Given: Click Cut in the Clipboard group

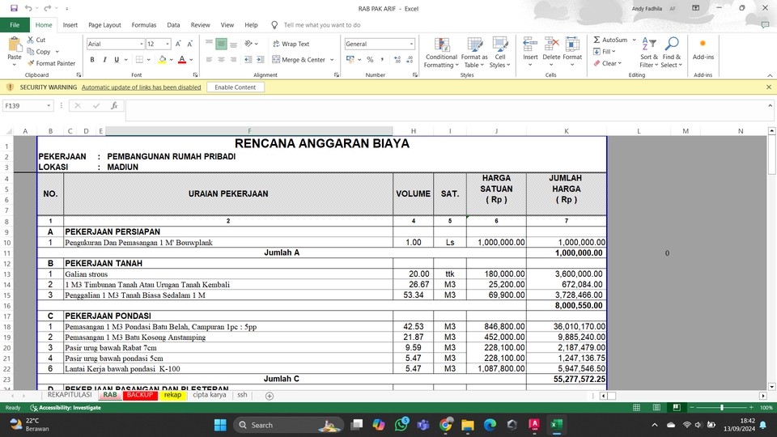Looking at the screenshot, I should [36, 40].
